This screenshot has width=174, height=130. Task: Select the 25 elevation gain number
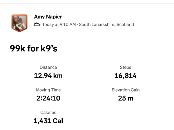(x=122, y=98)
